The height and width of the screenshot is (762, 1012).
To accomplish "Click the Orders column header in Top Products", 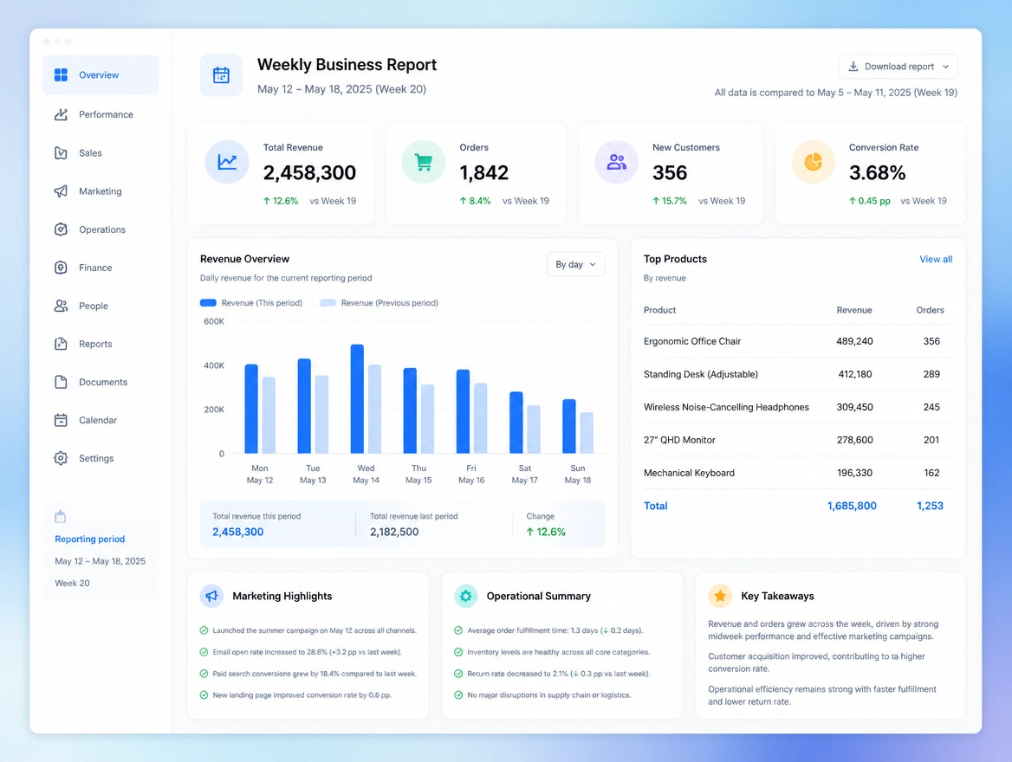I will [930, 310].
